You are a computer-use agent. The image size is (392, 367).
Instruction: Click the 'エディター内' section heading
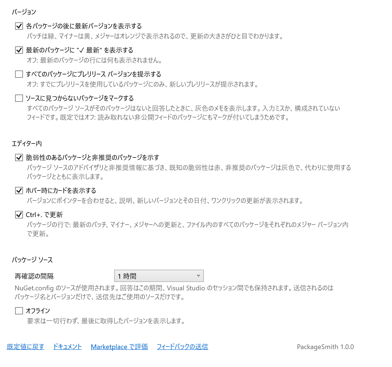point(27,143)
